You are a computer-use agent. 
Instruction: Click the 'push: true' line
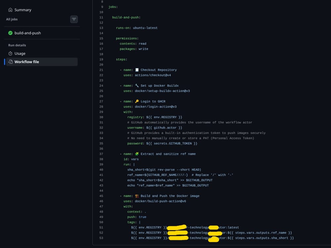pos(137,217)
